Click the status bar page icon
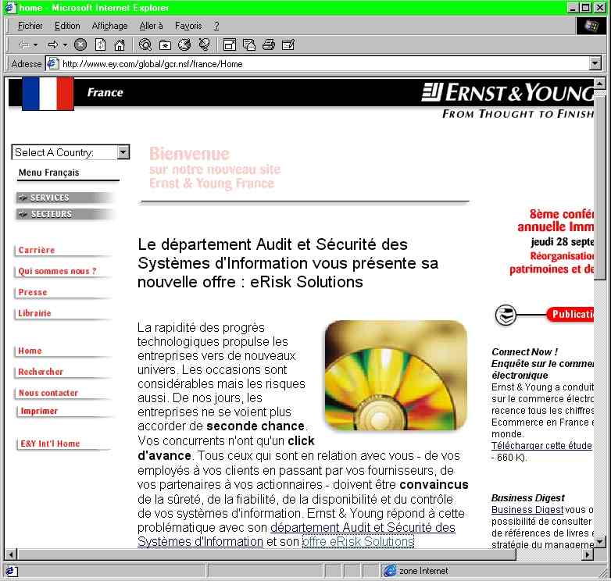This screenshot has width=611, height=581. 10,572
